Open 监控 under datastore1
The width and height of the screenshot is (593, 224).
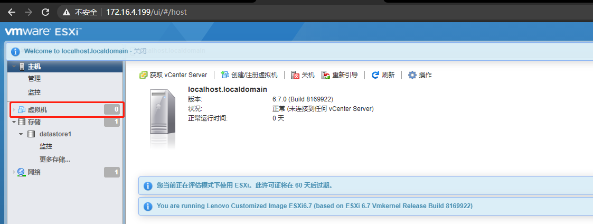click(x=46, y=146)
